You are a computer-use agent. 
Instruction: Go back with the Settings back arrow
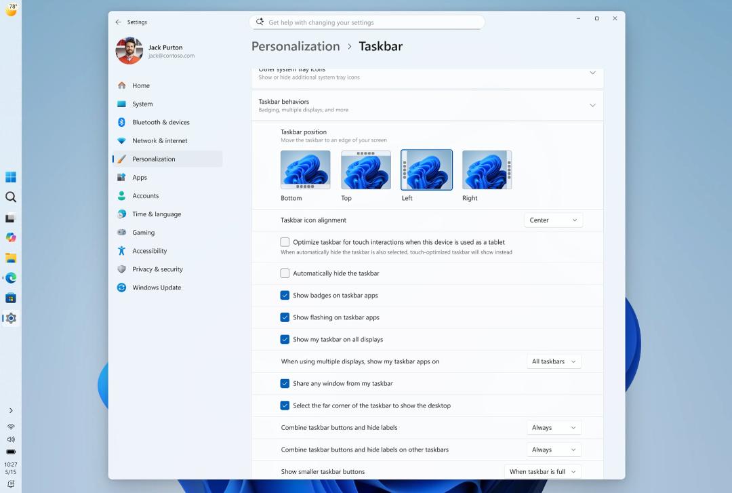click(x=118, y=22)
